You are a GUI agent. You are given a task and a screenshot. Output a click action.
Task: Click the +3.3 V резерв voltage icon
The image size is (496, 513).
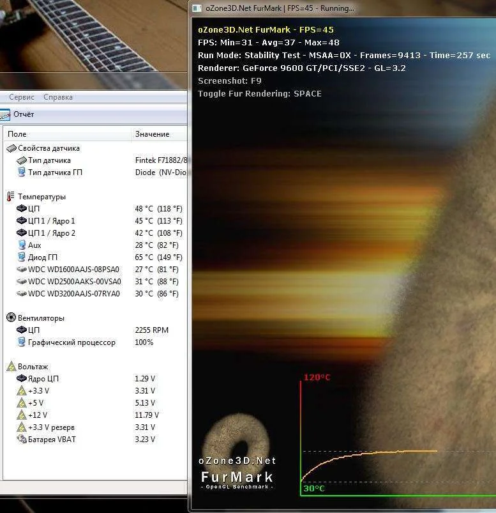pos(22,427)
